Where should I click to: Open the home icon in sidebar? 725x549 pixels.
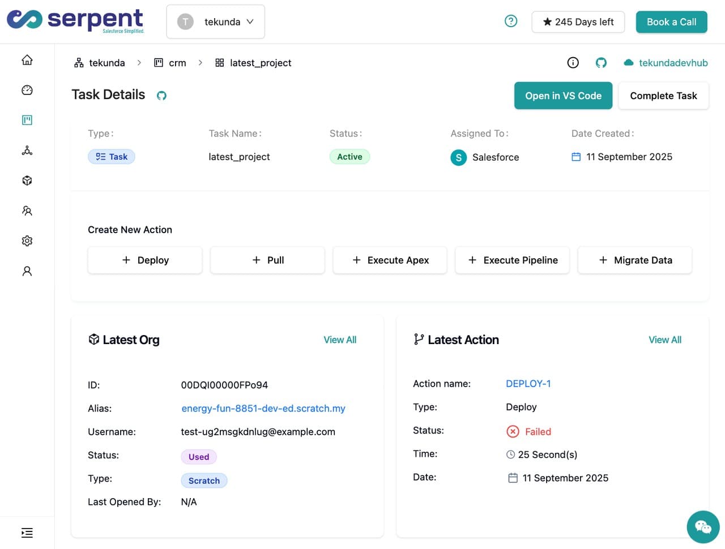[x=27, y=60]
